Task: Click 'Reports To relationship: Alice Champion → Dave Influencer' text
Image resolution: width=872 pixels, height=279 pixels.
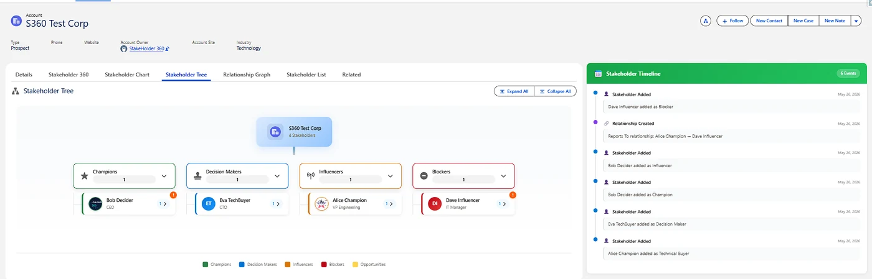Action: [x=665, y=136]
